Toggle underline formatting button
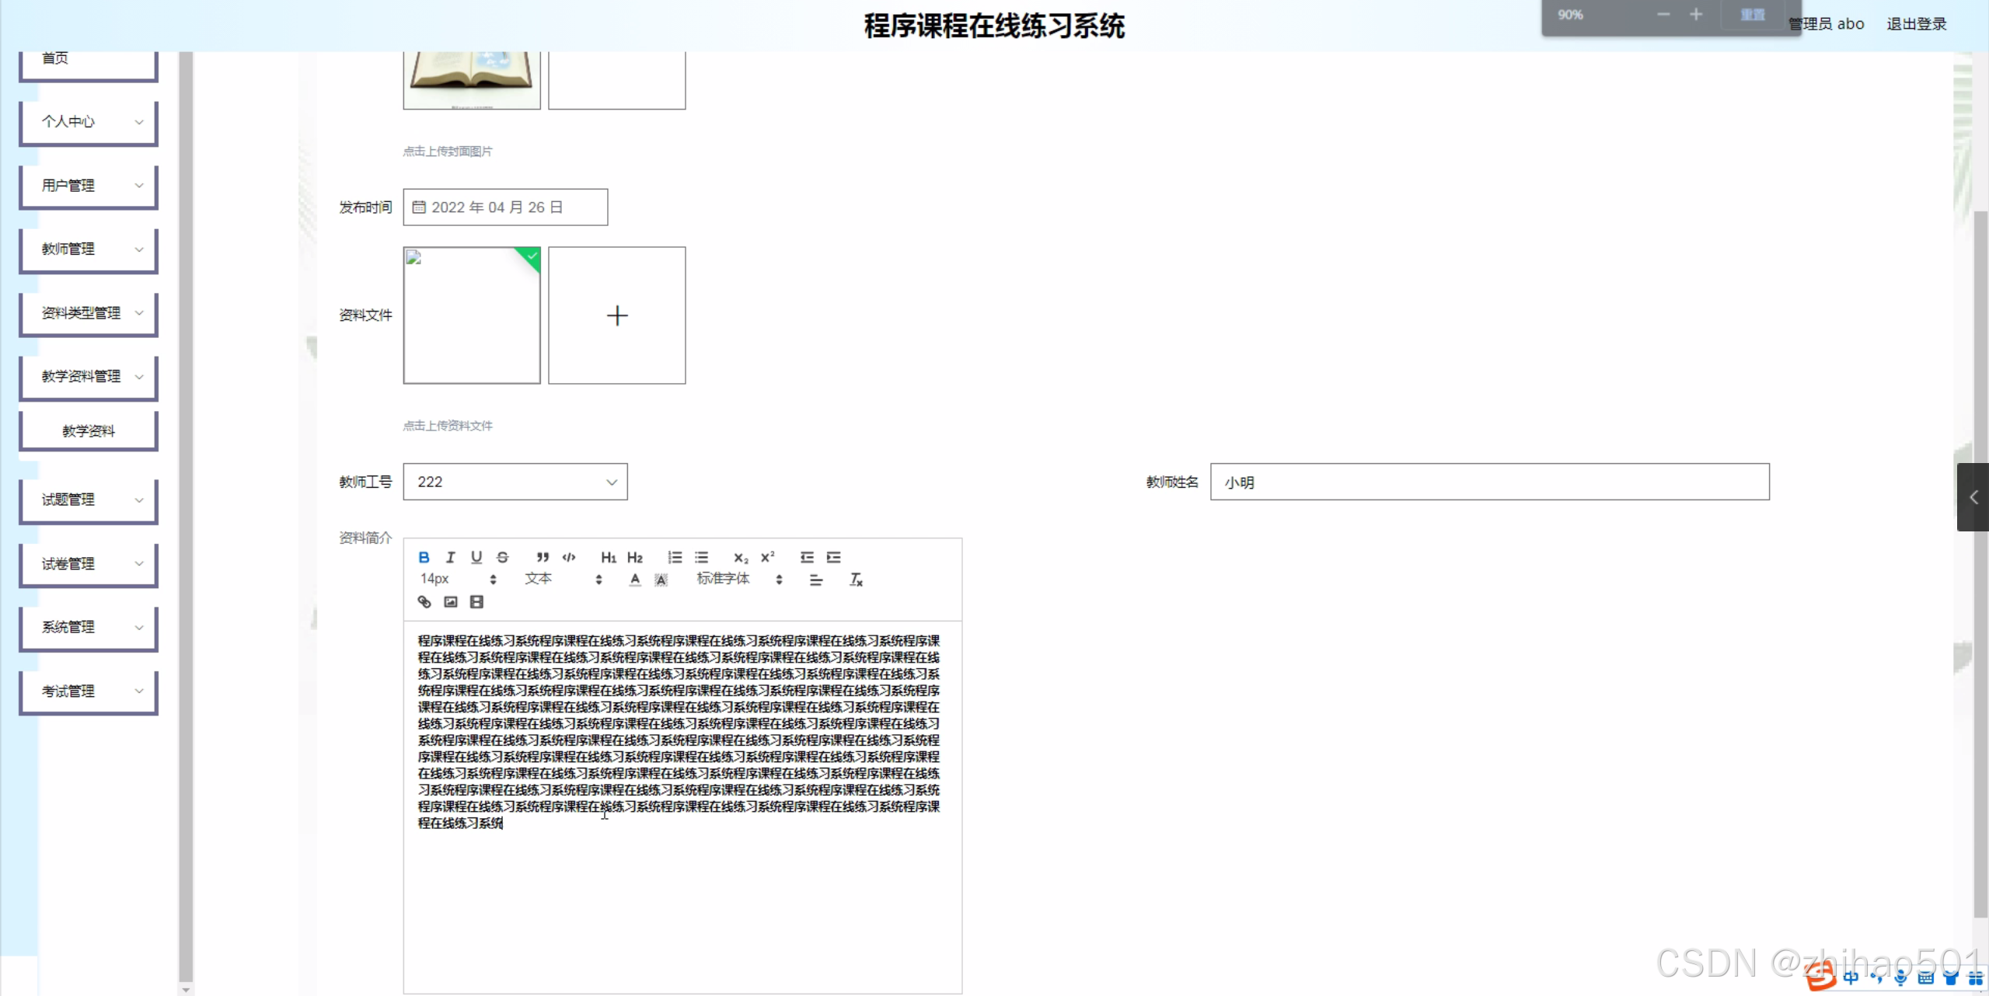Image resolution: width=1989 pixels, height=996 pixels. [x=476, y=557]
